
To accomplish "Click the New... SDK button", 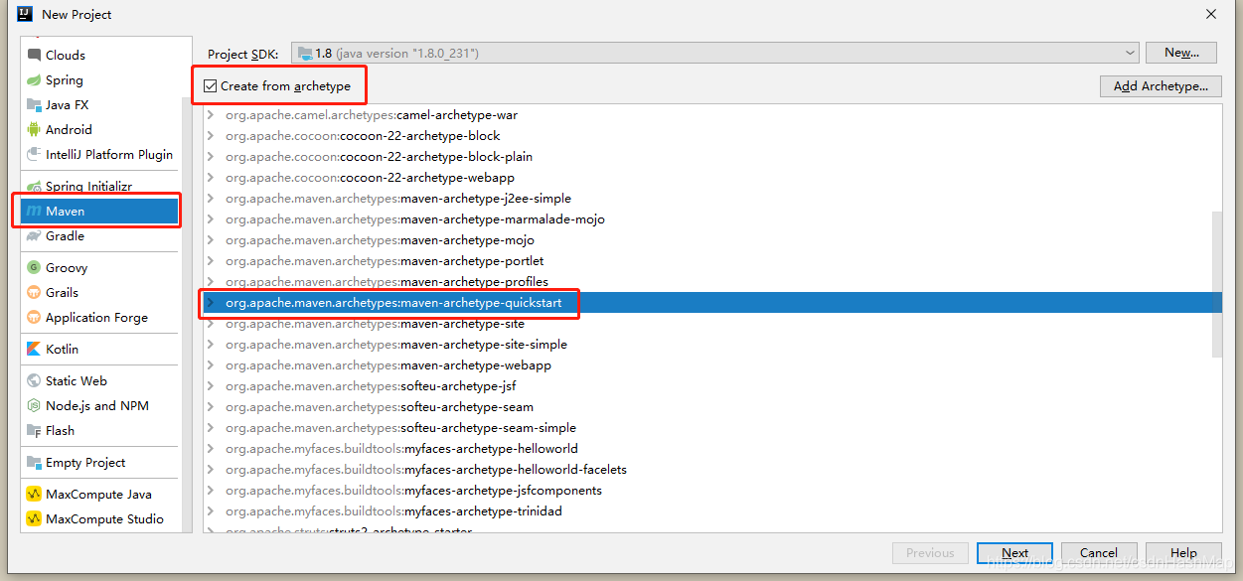I will click(x=1181, y=53).
